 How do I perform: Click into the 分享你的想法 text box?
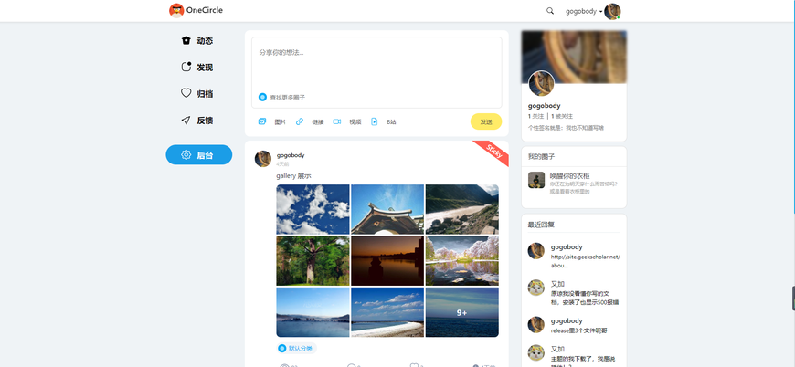pos(376,62)
